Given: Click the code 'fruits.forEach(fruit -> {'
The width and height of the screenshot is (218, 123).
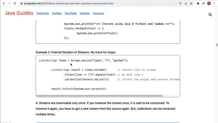Looking at the screenshot, I should [x=84, y=28].
